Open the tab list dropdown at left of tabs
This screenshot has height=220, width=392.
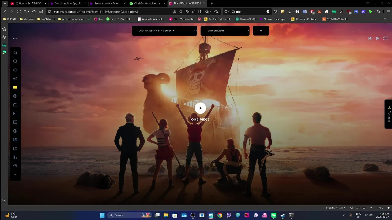pyautogui.click(x=5, y=3)
